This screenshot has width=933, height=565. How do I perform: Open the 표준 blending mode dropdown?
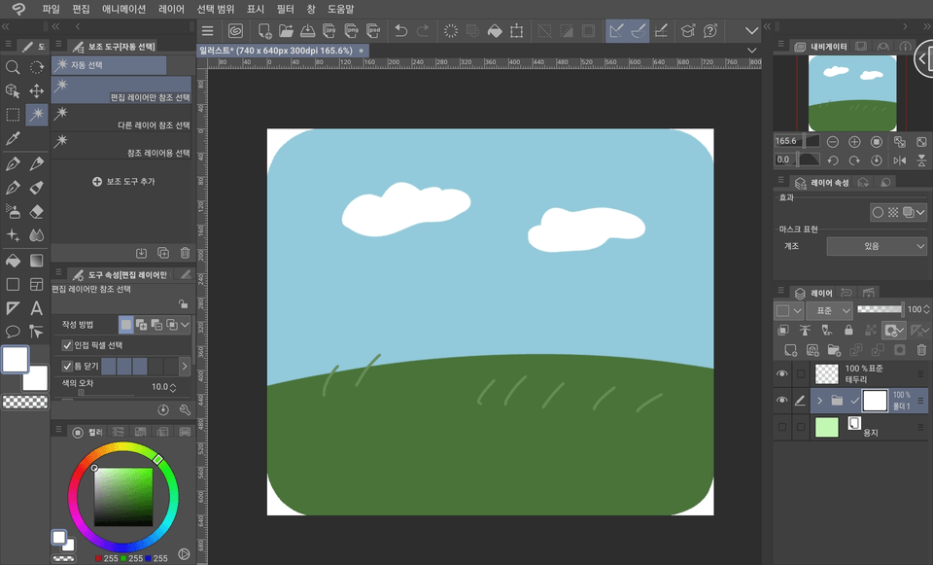tap(830, 309)
